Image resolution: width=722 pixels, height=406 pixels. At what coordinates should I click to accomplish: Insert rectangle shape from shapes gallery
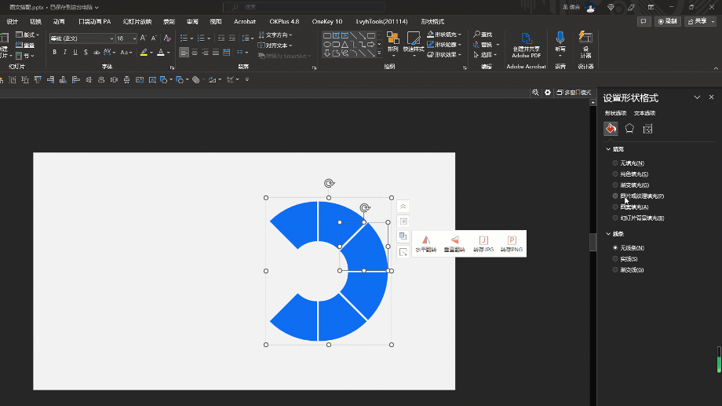(327, 35)
